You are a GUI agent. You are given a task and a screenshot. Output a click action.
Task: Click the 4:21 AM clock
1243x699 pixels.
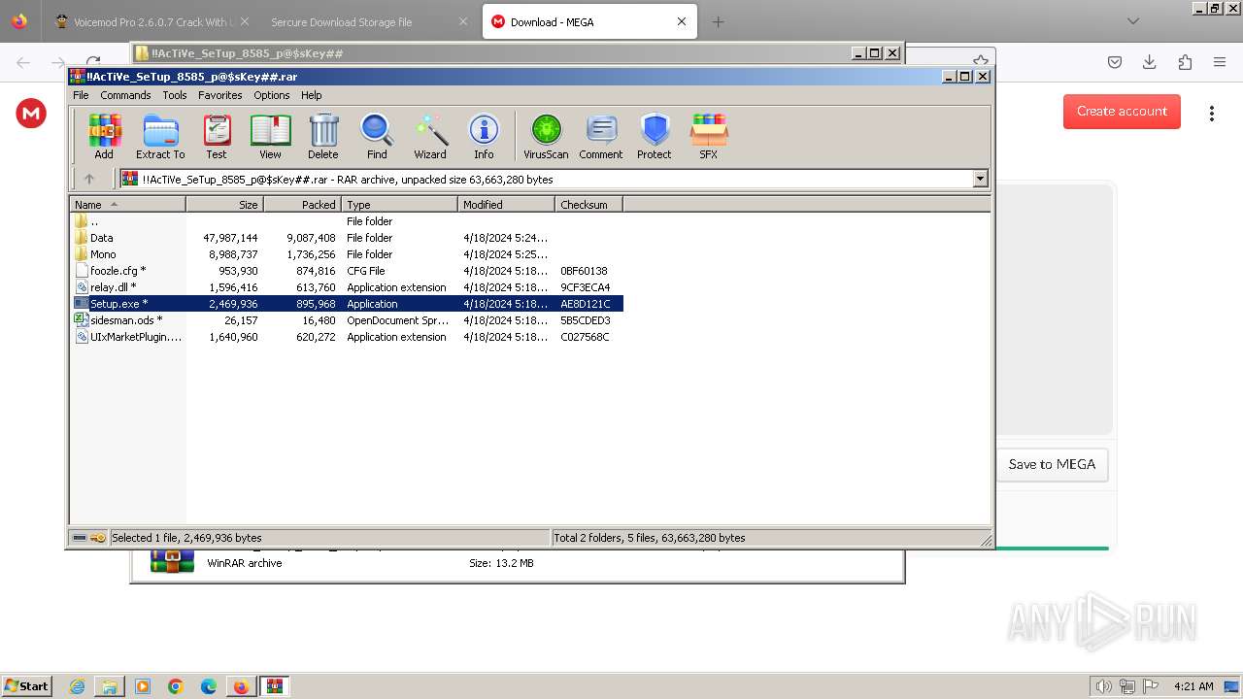click(x=1193, y=686)
